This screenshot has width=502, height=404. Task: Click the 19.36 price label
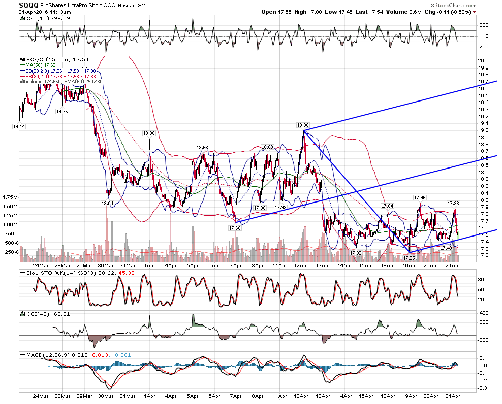point(62,111)
